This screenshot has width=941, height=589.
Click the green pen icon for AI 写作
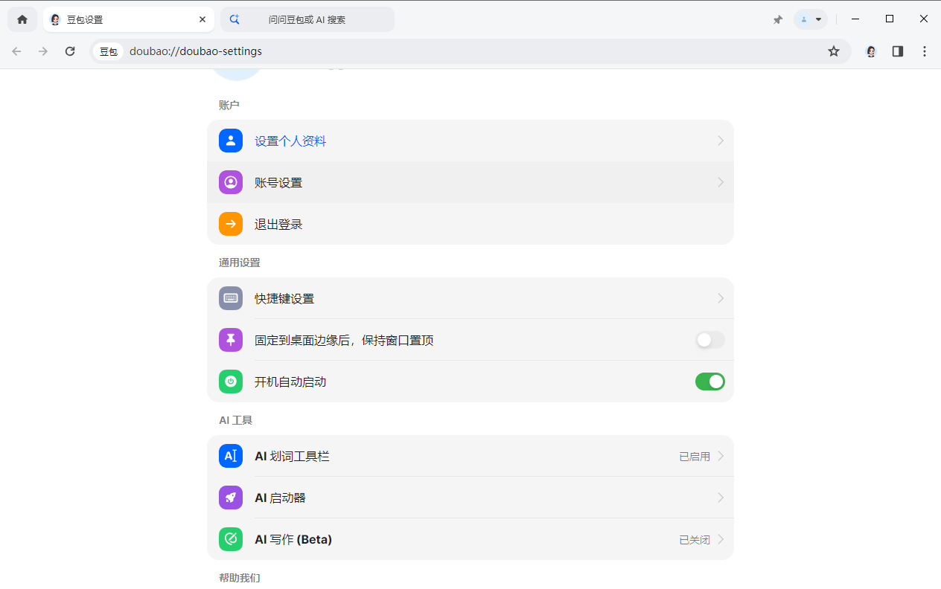231,538
